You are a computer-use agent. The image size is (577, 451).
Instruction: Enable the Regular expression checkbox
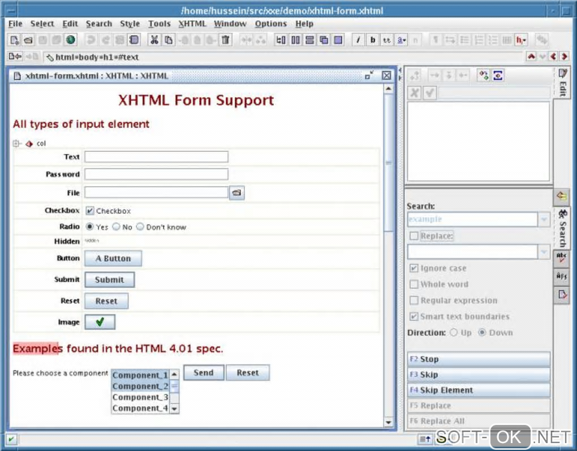(x=414, y=300)
